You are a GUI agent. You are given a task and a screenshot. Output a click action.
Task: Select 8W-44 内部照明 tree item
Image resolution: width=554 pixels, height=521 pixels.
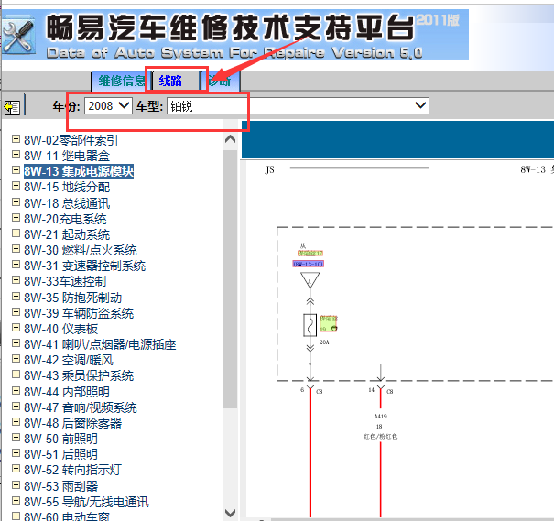67,392
